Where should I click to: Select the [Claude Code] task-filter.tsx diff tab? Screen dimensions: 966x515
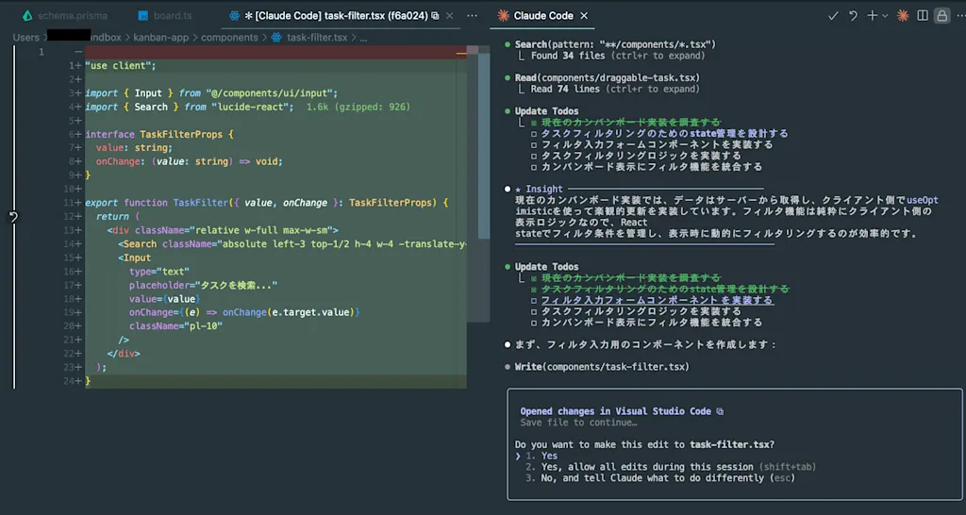coord(336,16)
